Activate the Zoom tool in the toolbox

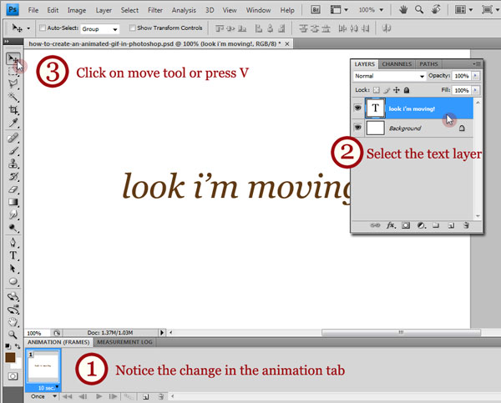[13, 334]
